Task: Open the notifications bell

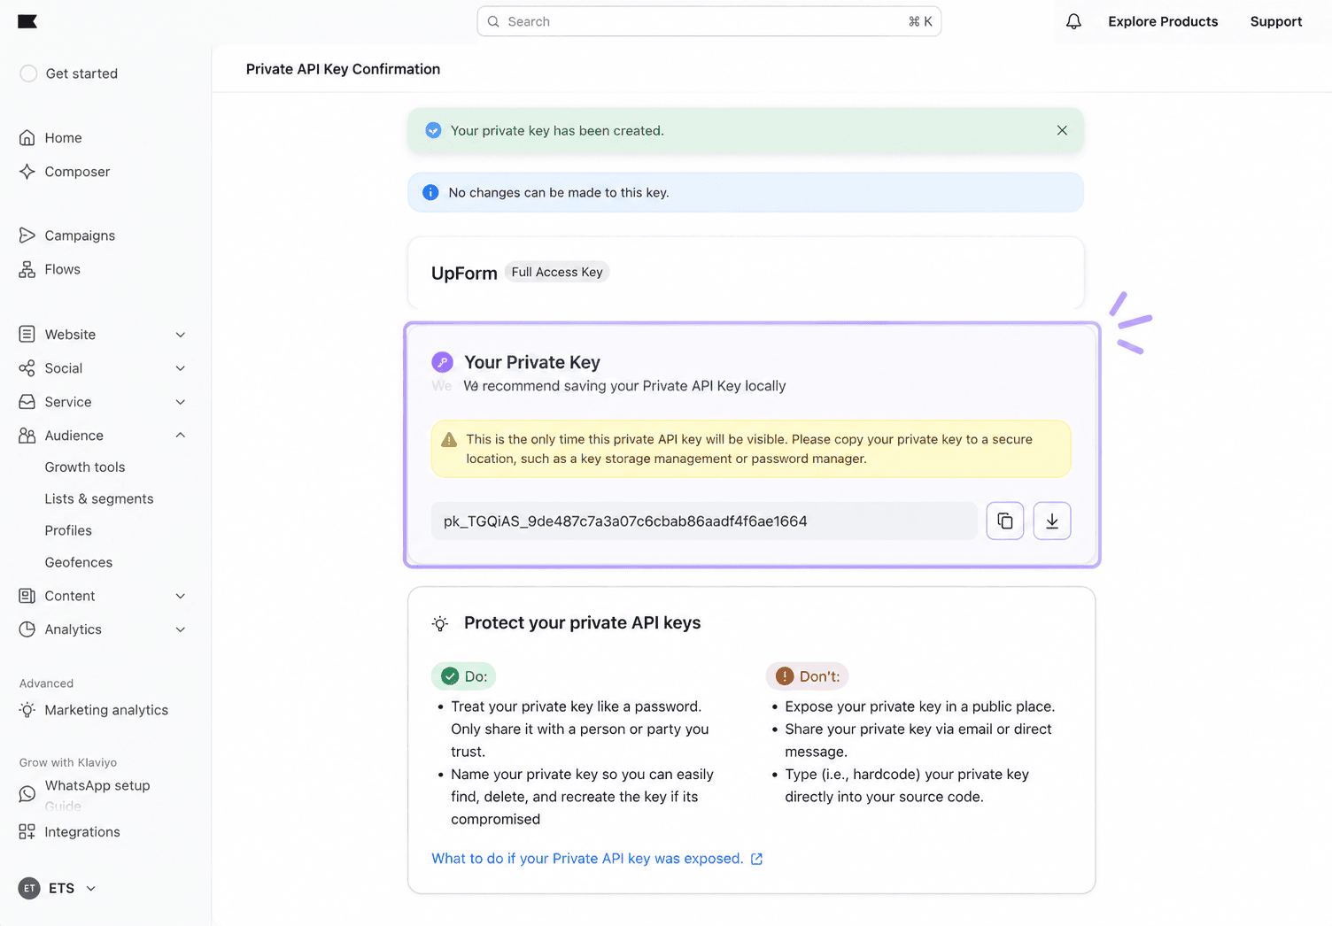Action: pos(1073,21)
